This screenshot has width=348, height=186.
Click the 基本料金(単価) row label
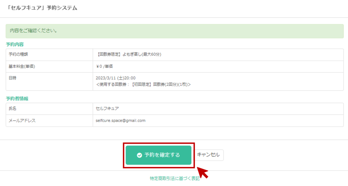click(22, 66)
